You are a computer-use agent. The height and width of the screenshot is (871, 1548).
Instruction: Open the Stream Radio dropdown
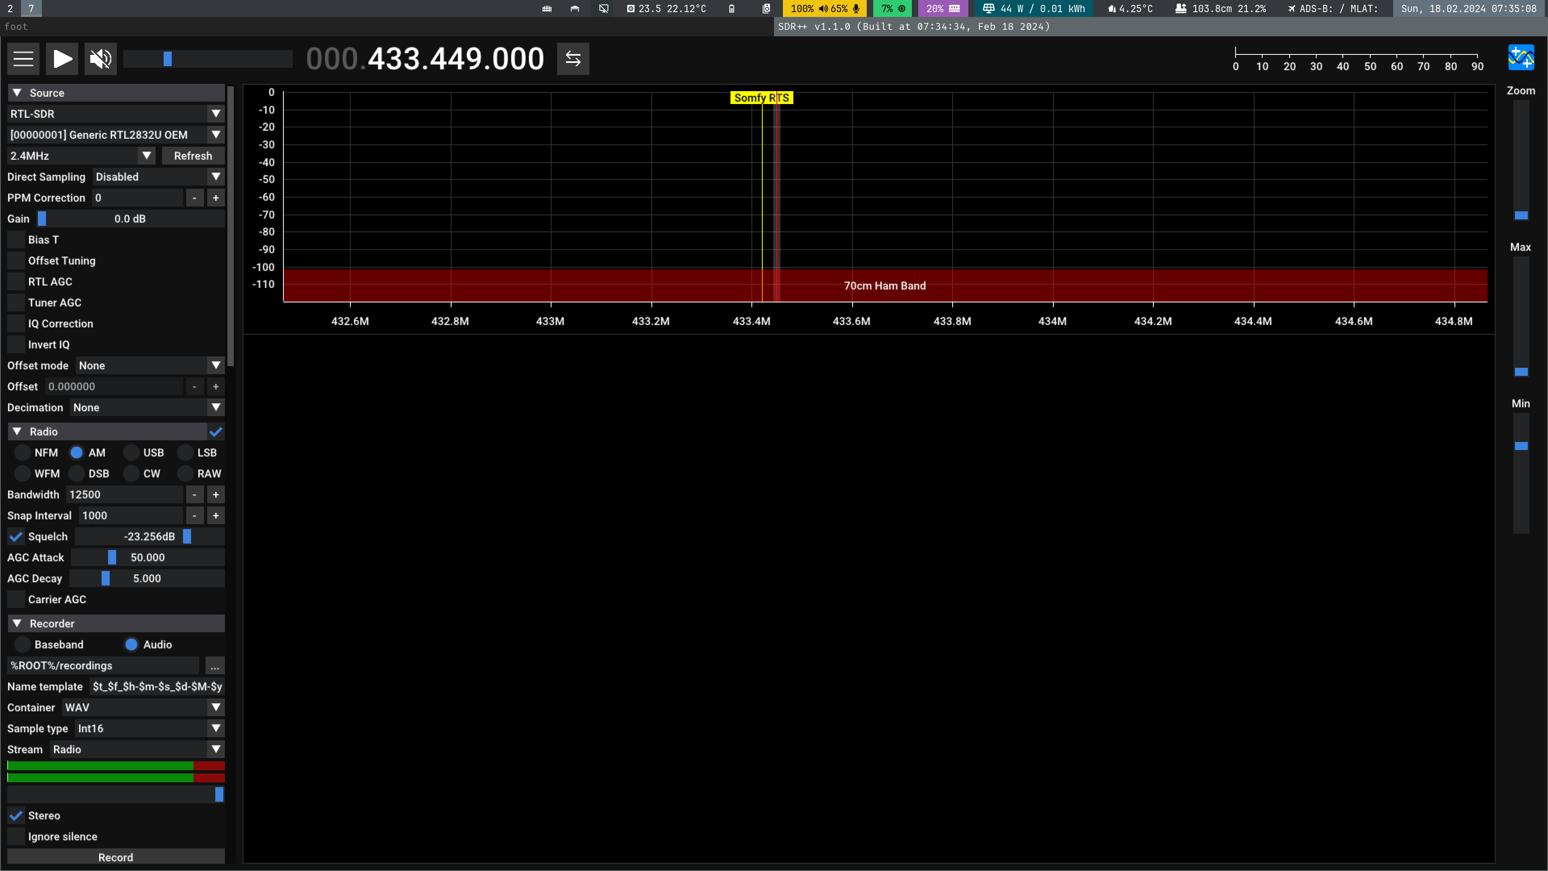click(137, 750)
